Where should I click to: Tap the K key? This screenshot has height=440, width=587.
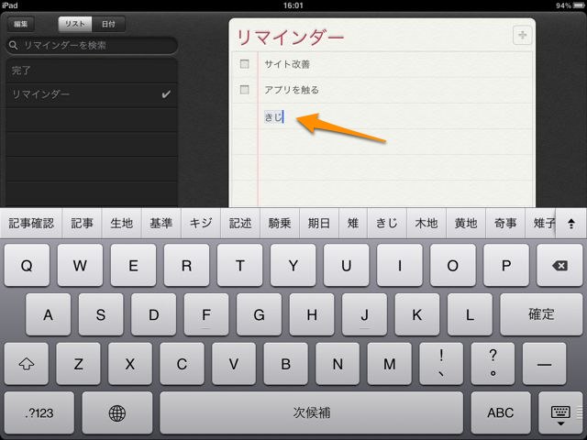417,314
